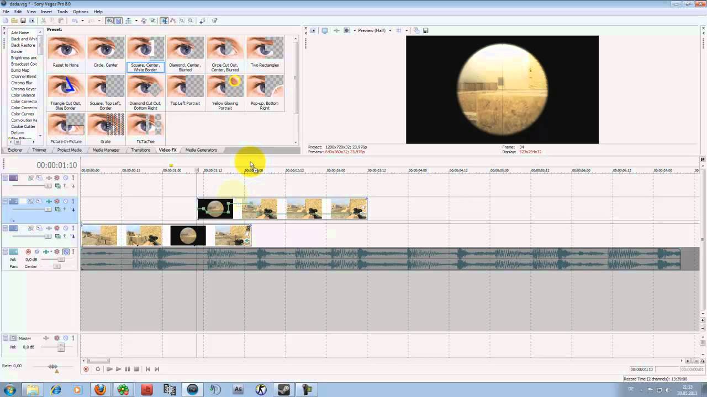Image resolution: width=707 pixels, height=397 pixels.
Task: Open Track FX on video track 2
Action: [x=49, y=201]
